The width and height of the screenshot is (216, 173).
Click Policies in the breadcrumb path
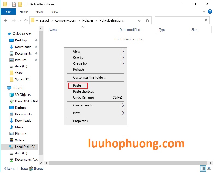pos(88,20)
